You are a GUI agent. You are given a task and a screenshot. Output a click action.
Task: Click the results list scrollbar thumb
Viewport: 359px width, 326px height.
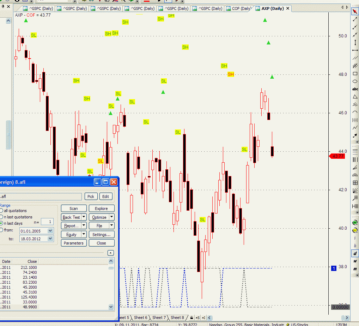coord(111,267)
